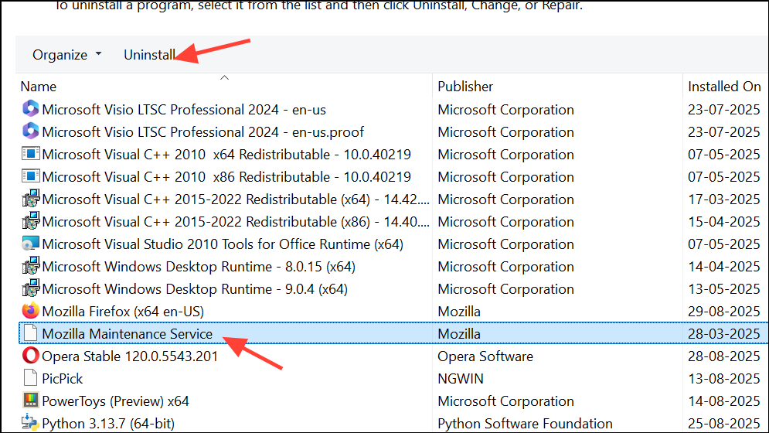Click install date 17-03-2025
Viewport: 769px width, 433px height.
click(x=724, y=199)
